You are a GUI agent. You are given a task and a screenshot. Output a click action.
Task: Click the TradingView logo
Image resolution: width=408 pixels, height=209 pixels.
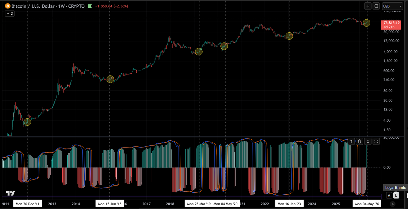click(x=11, y=194)
